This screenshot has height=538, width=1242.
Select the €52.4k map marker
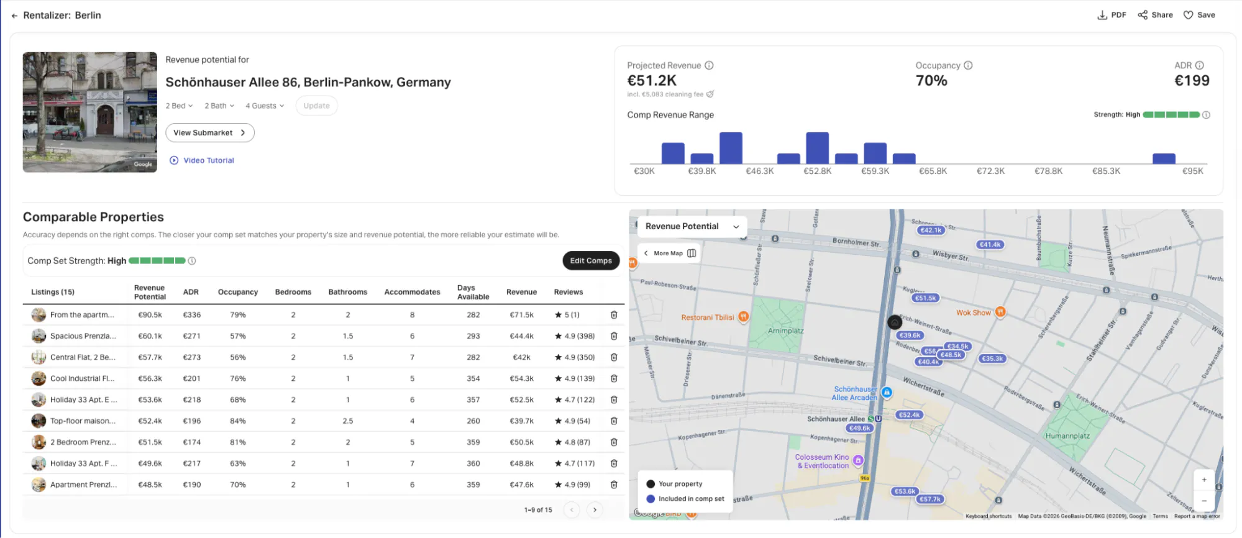pyautogui.click(x=909, y=415)
